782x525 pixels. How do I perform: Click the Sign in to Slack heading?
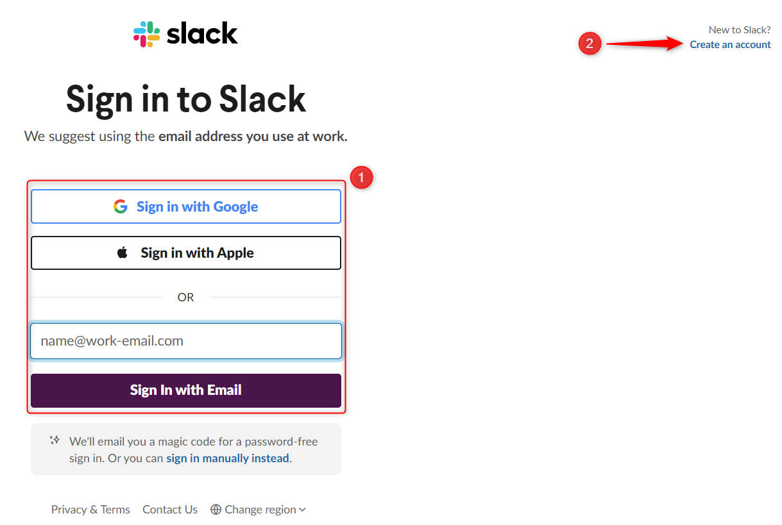coord(186,99)
